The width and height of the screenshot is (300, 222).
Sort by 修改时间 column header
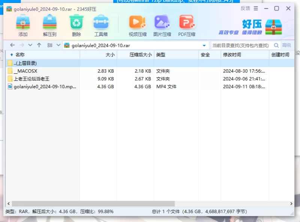(x=245, y=55)
